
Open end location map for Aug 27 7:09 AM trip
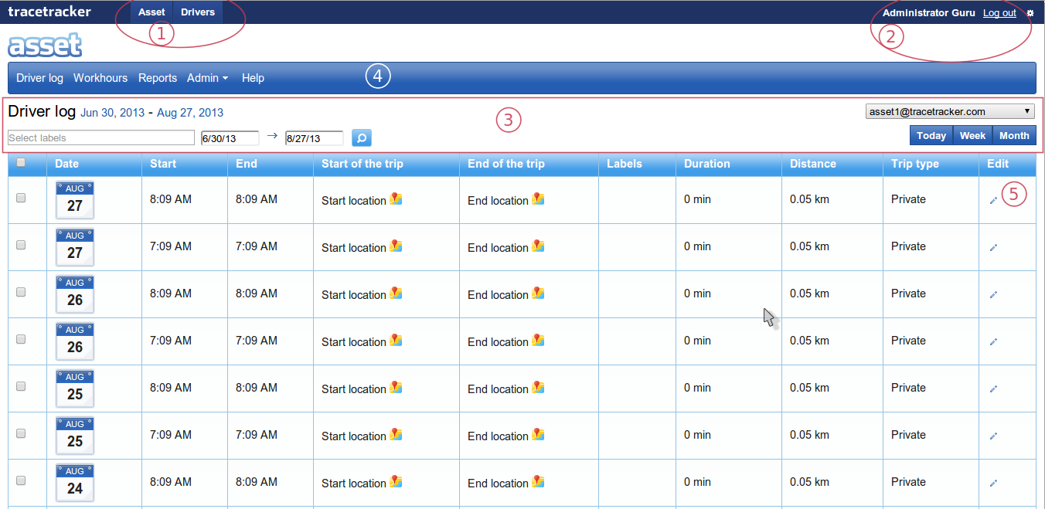[538, 246]
